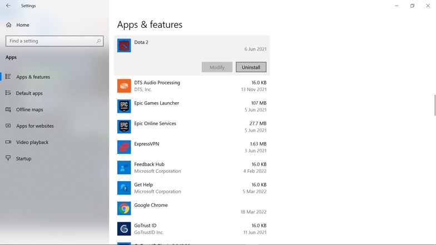The height and width of the screenshot is (245, 436).
Task: Click the Video playback camera icon
Action: tap(8, 142)
